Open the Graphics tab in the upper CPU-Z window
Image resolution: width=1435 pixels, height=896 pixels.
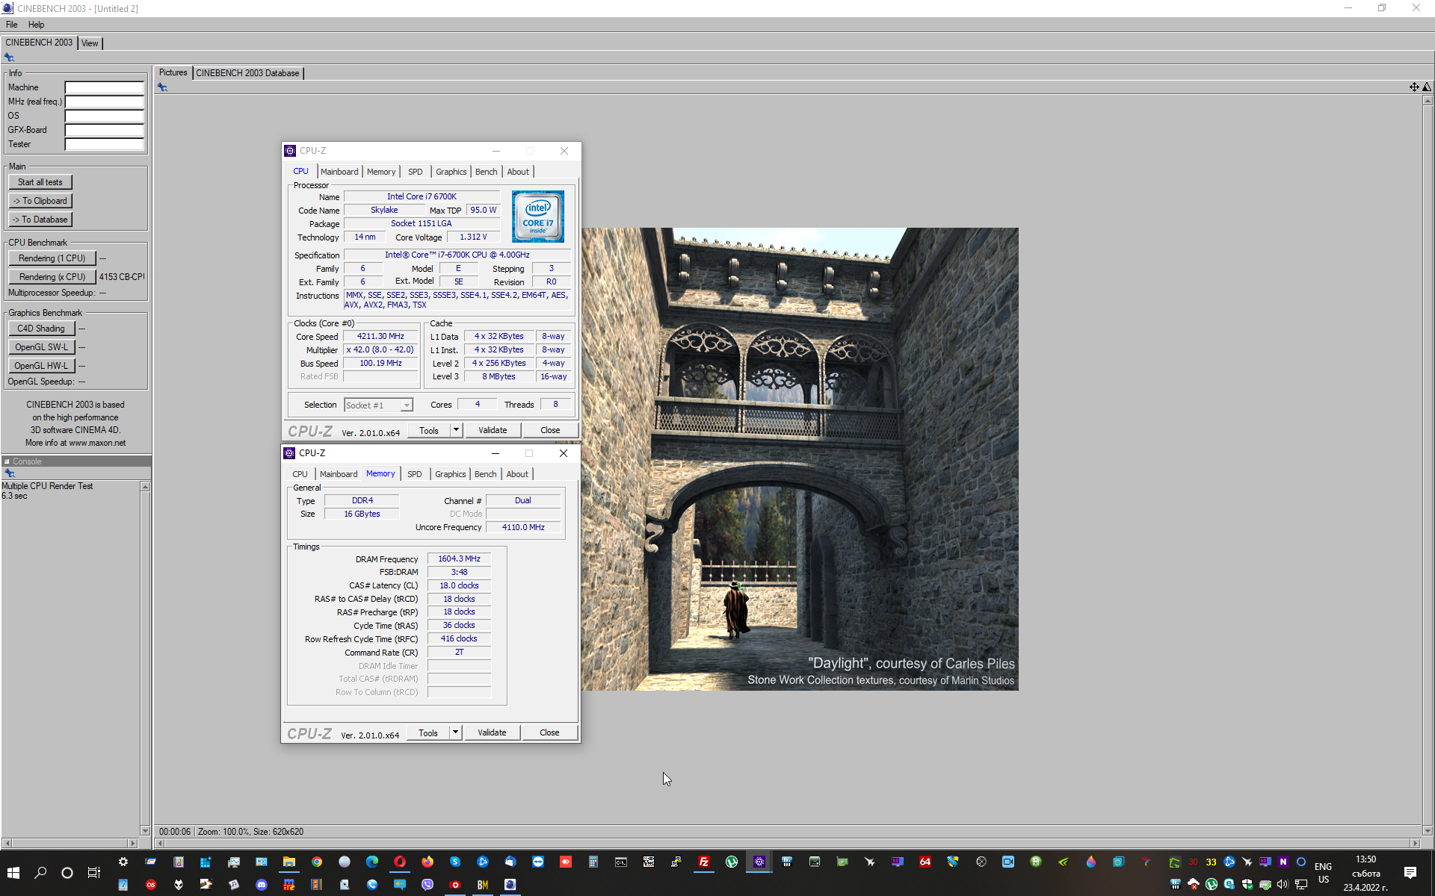tap(451, 172)
